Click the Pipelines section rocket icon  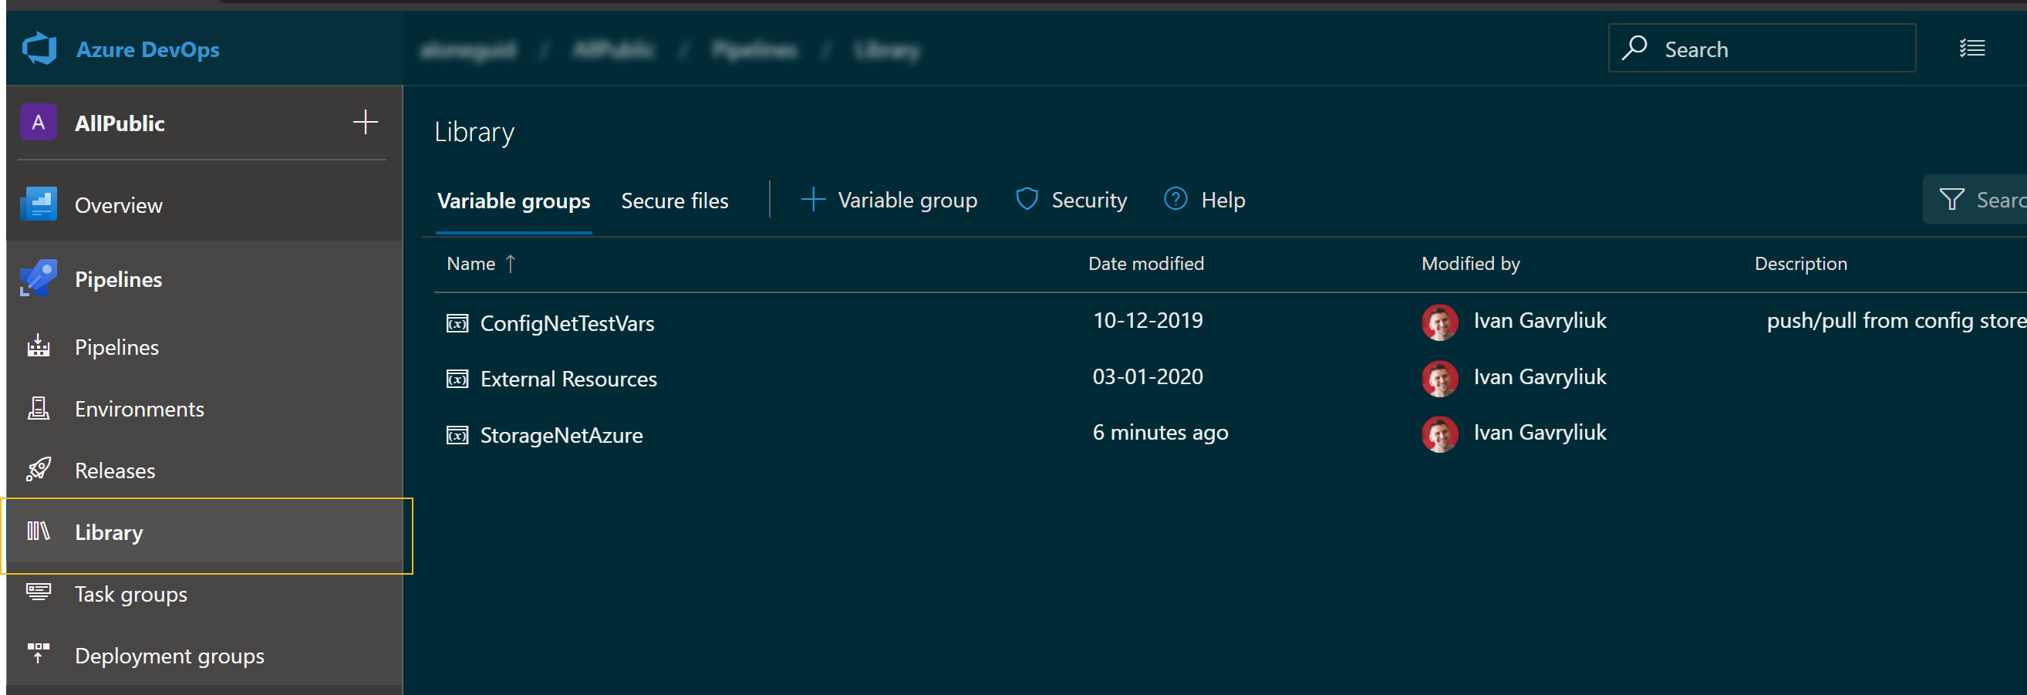point(39,278)
